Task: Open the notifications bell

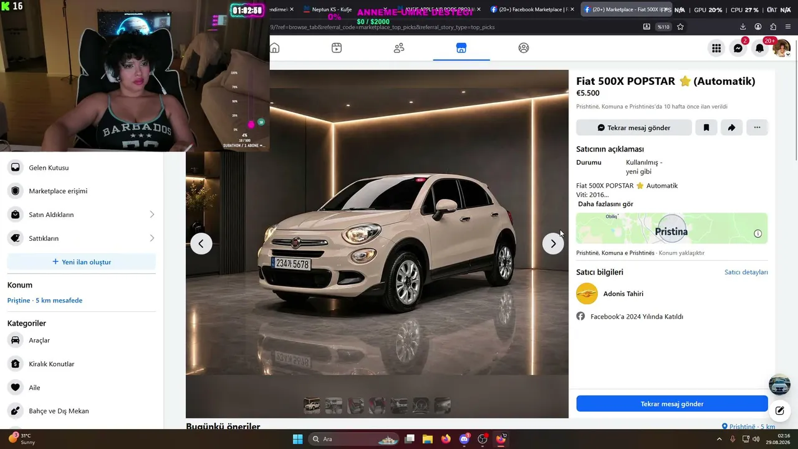Action: [x=760, y=48]
